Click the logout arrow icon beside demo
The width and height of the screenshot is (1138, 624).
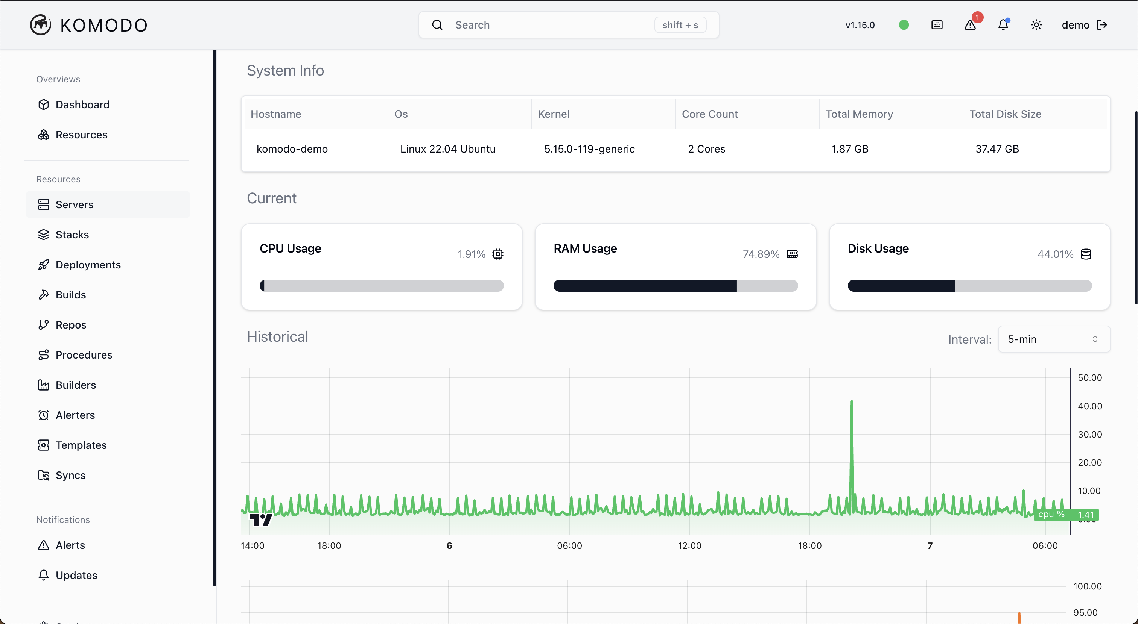tap(1102, 25)
